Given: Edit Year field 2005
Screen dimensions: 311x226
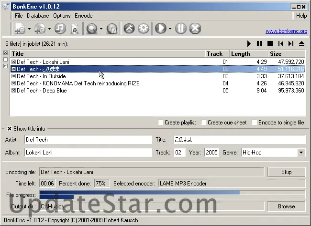Looking at the screenshot, I should (211, 153).
